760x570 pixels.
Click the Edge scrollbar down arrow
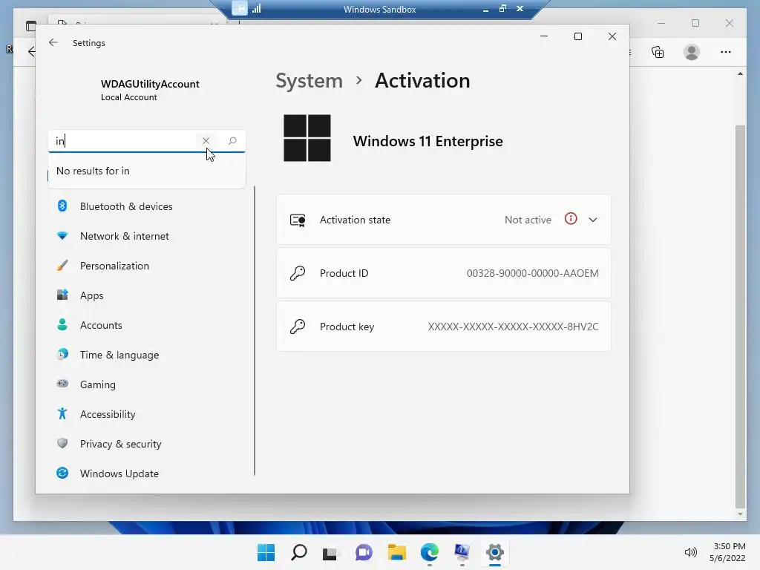click(740, 515)
